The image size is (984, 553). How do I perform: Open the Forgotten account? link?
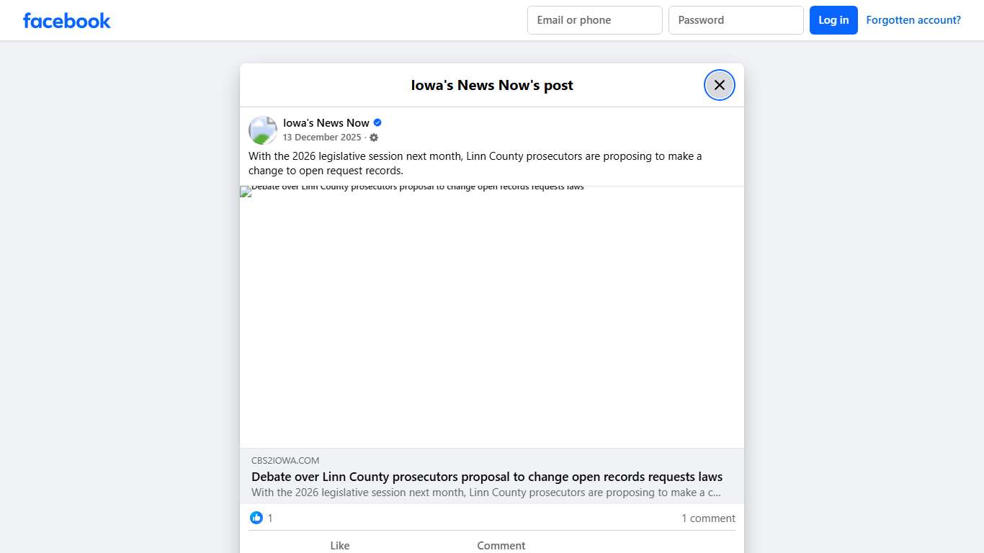[913, 20]
